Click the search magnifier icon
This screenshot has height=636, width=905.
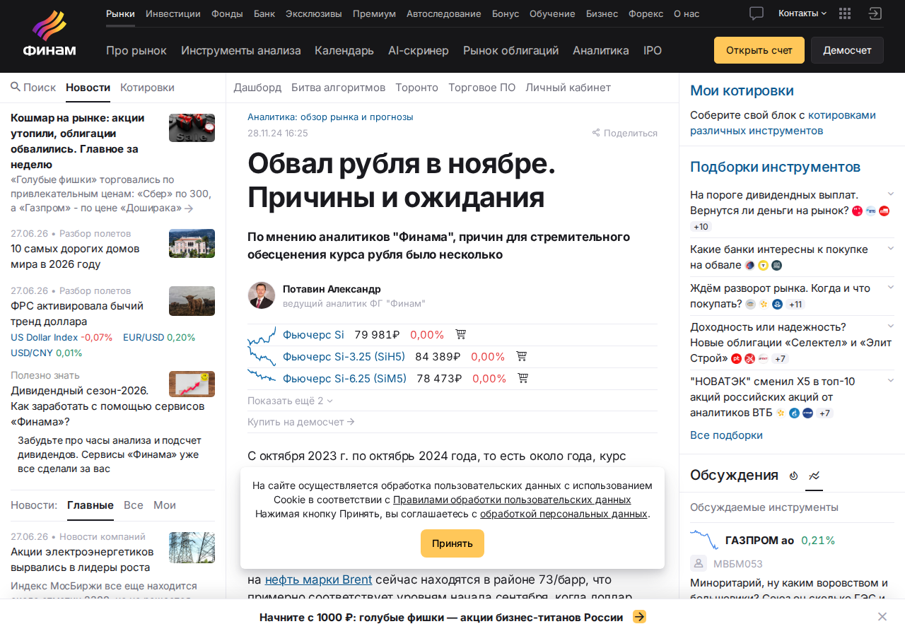tap(16, 87)
